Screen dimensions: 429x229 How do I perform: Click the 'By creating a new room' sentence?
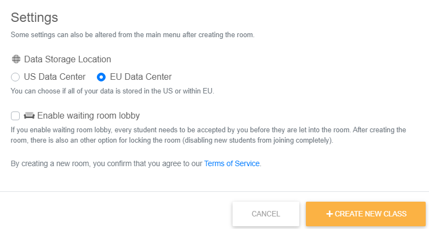[x=107, y=163]
